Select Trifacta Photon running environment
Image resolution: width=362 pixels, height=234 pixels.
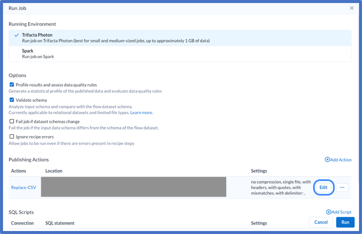coord(180,38)
